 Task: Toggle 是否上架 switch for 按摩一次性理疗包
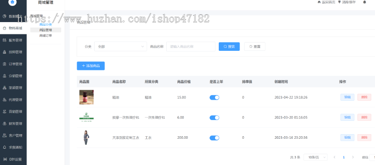pos(214,117)
